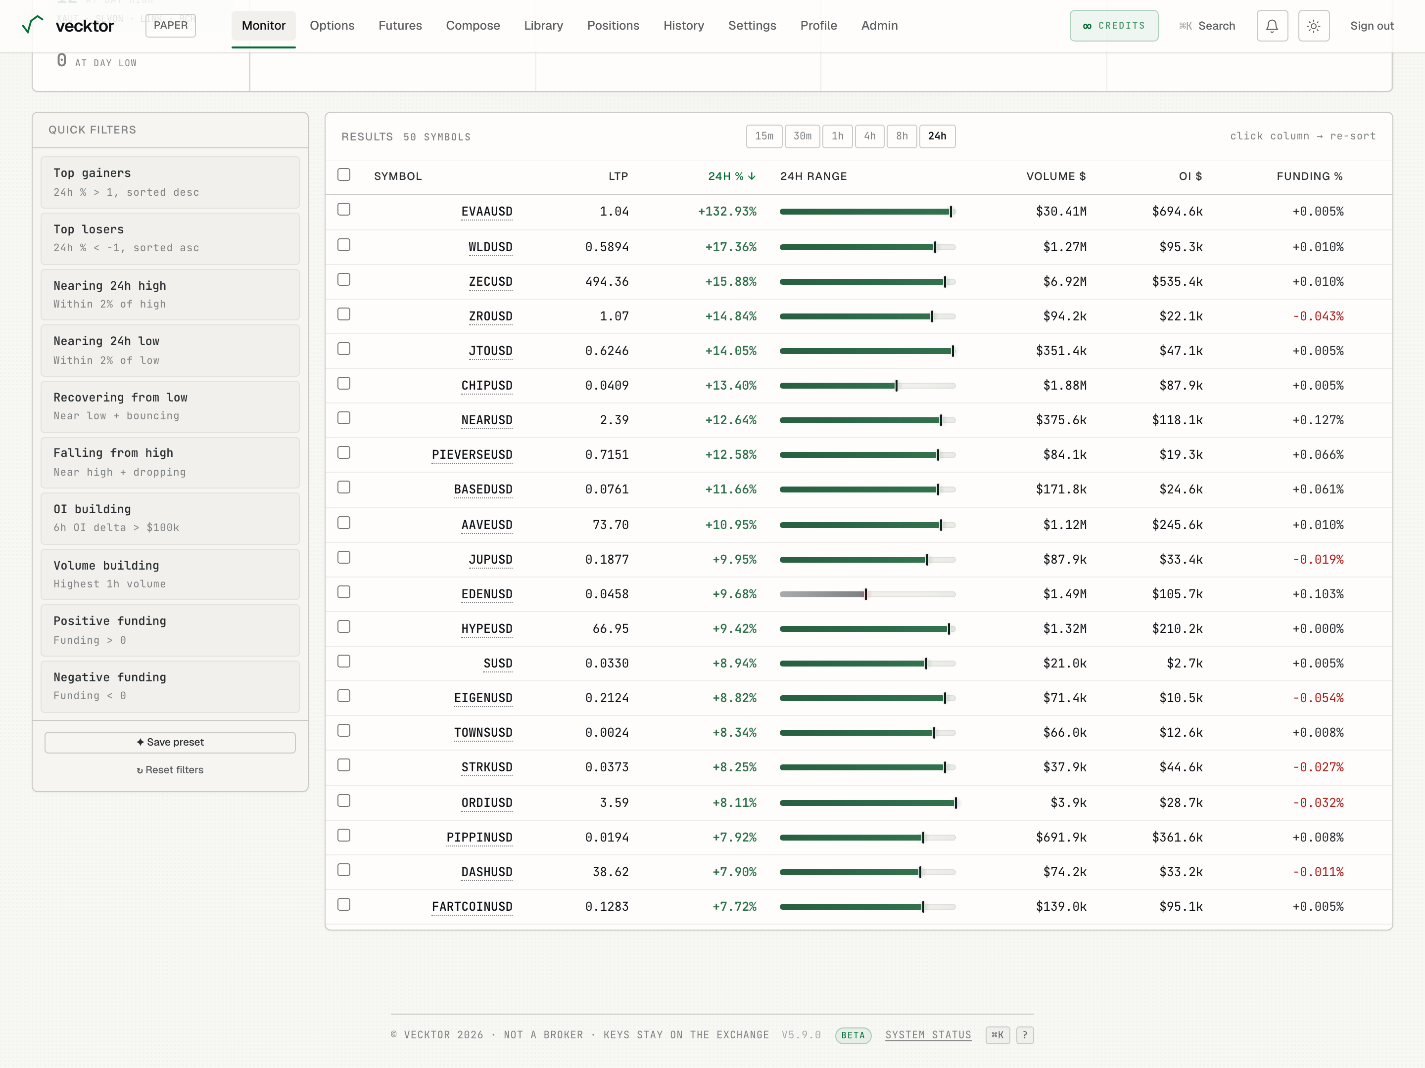This screenshot has width=1425, height=1068.
Task: Click the ⌘K Search control
Action: pyautogui.click(x=1207, y=26)
